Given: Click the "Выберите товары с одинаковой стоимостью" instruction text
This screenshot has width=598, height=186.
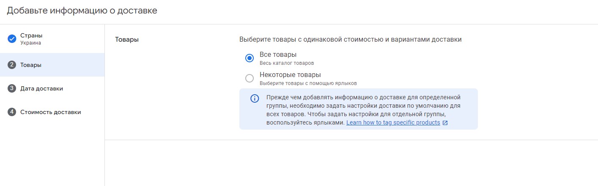Looking at the screenshot, I should 350,40.
